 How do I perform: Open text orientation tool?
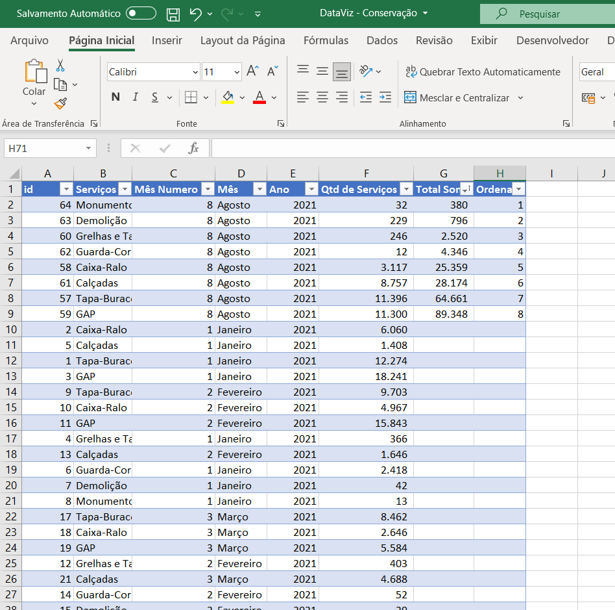(x=365, y=71)
